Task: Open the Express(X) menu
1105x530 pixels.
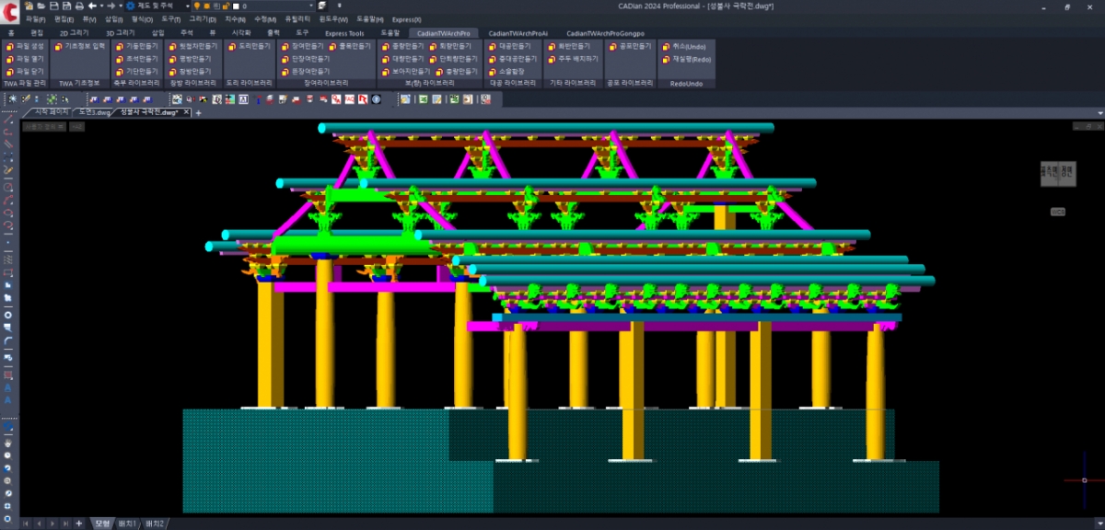Action: point(406,19)
